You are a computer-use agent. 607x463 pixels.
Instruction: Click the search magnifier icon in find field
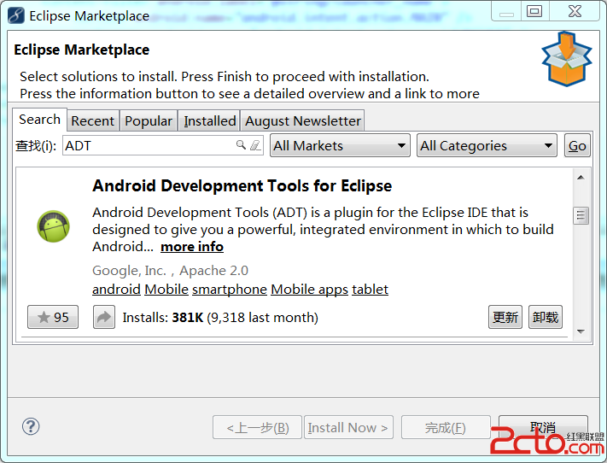(241, 145)
